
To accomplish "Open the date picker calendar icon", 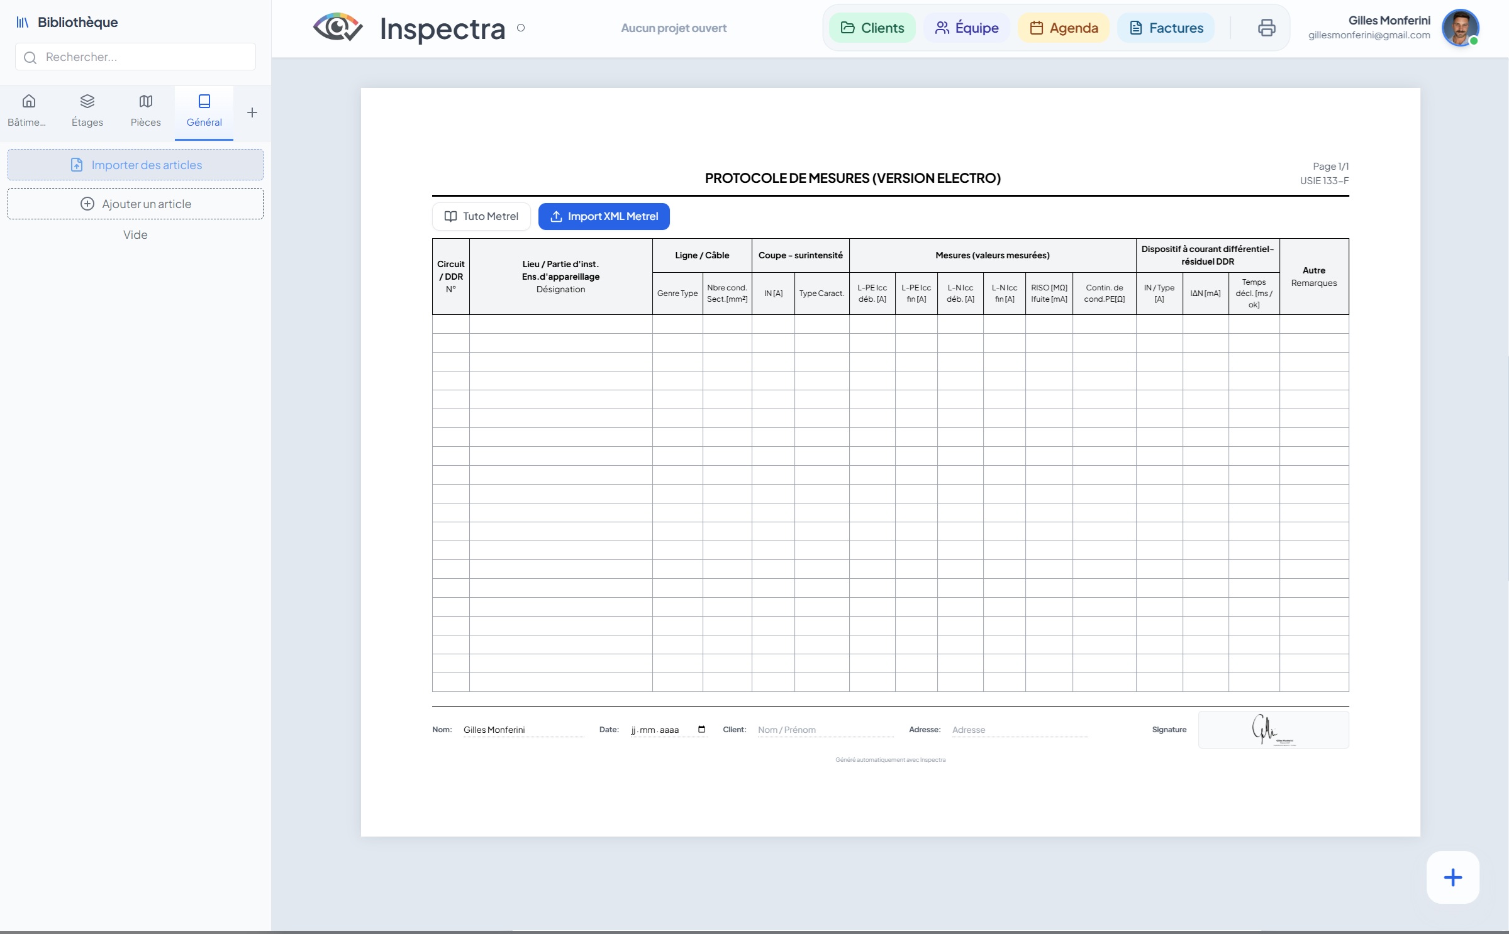I will (701, 729).
